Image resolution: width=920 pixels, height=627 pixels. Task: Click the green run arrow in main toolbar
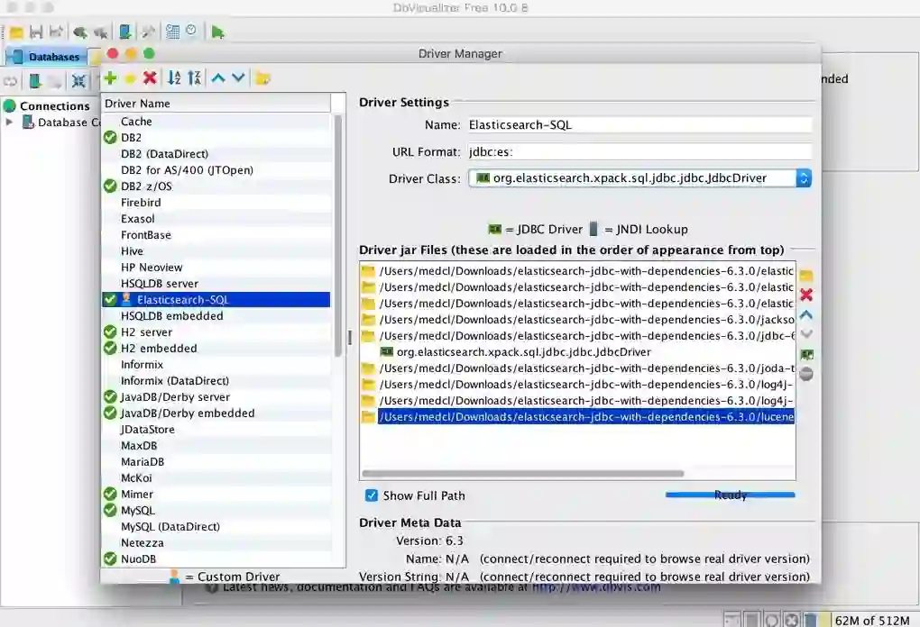(217, 32)
